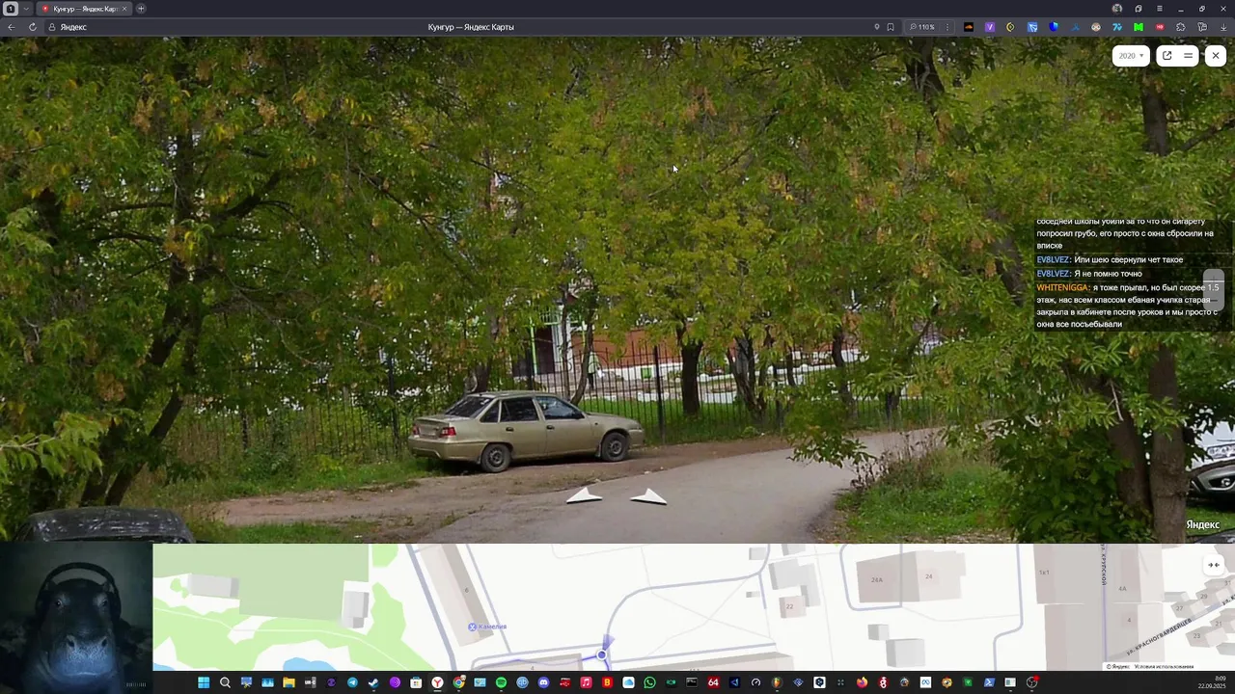The image size is (1235, 694).
Task: Click the 110% zoom indicator
Action: point(922,27)
